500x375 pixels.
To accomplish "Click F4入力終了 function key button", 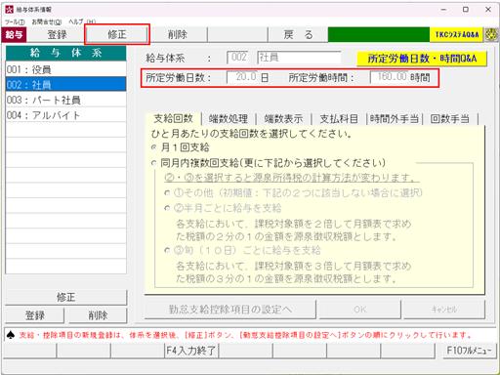I will click(x=191, y=351).
